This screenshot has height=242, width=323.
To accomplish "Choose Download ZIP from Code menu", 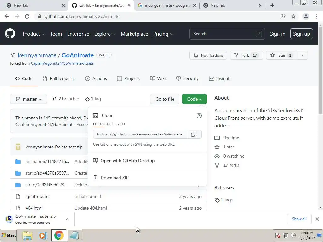I will 147,178.
